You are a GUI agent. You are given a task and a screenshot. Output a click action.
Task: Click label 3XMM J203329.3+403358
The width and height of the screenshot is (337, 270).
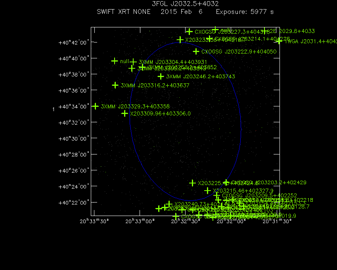135,106
